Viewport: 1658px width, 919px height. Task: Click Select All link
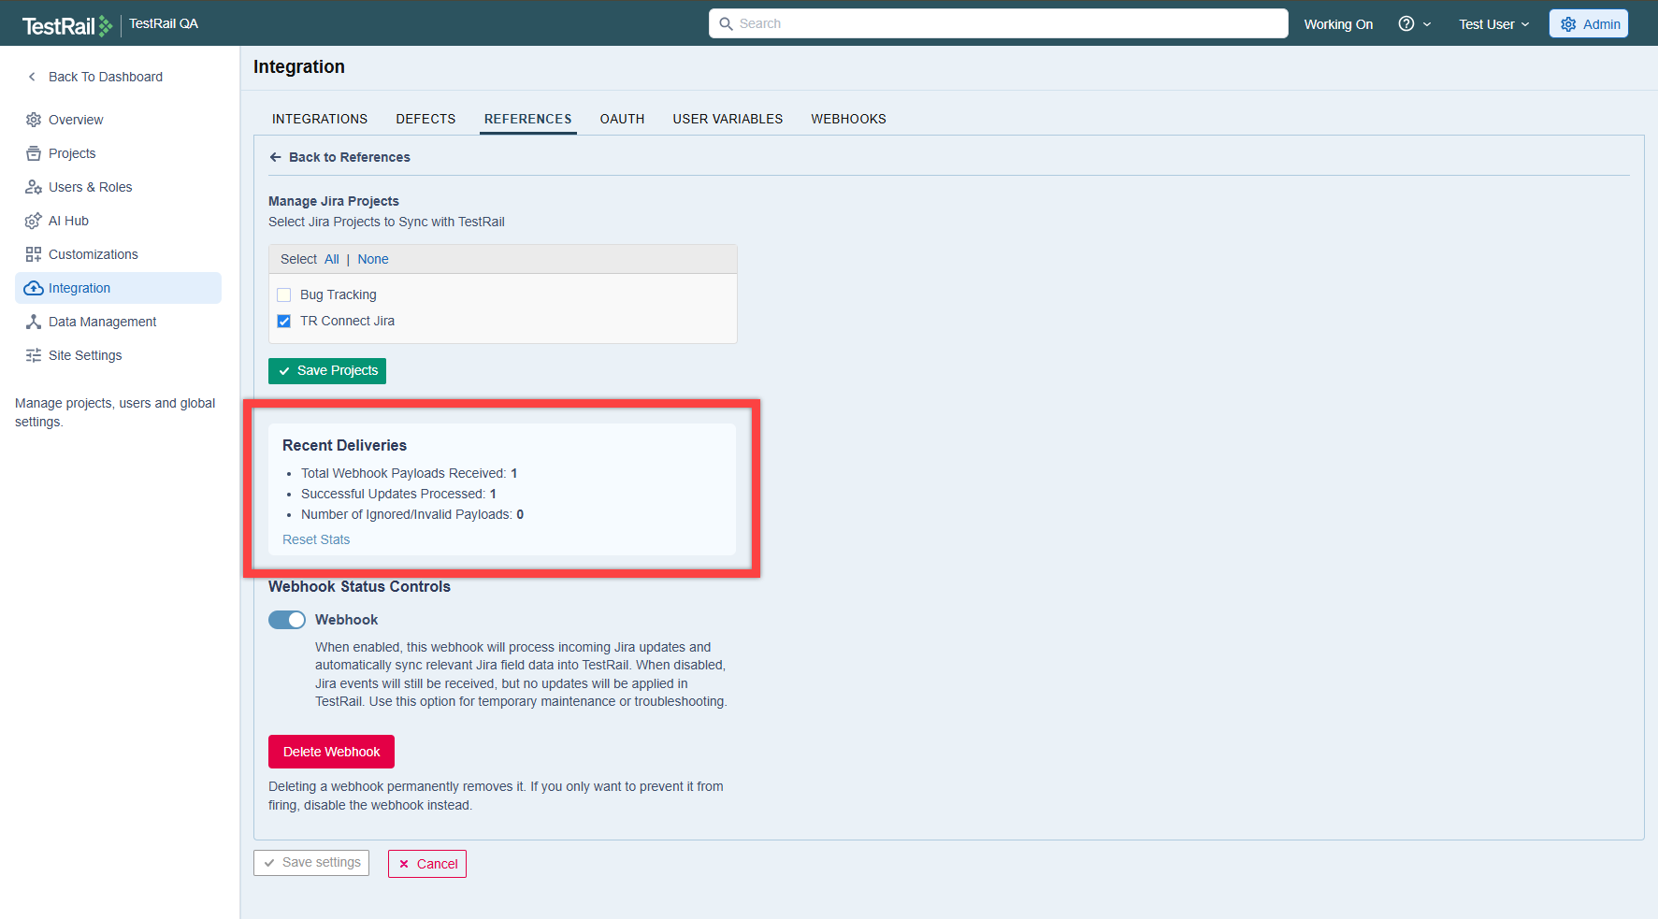coord(332,259)
